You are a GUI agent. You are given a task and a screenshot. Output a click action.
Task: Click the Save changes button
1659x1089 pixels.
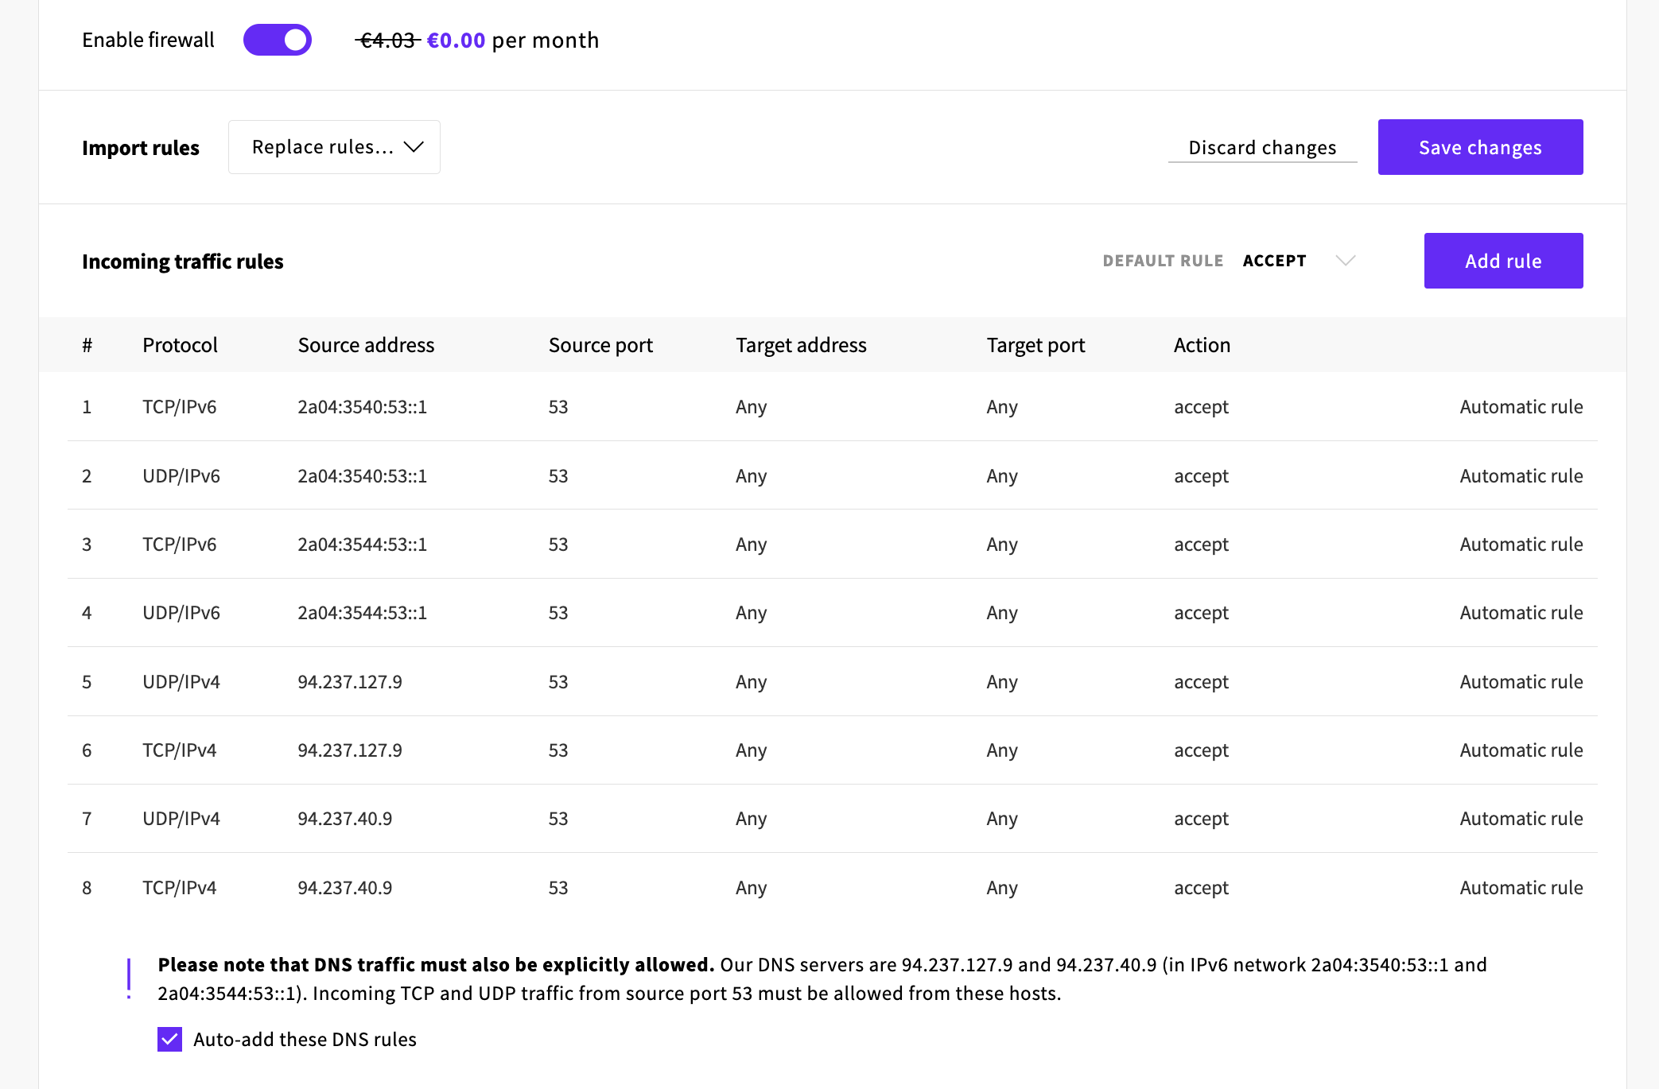(x=1480, y=147)
